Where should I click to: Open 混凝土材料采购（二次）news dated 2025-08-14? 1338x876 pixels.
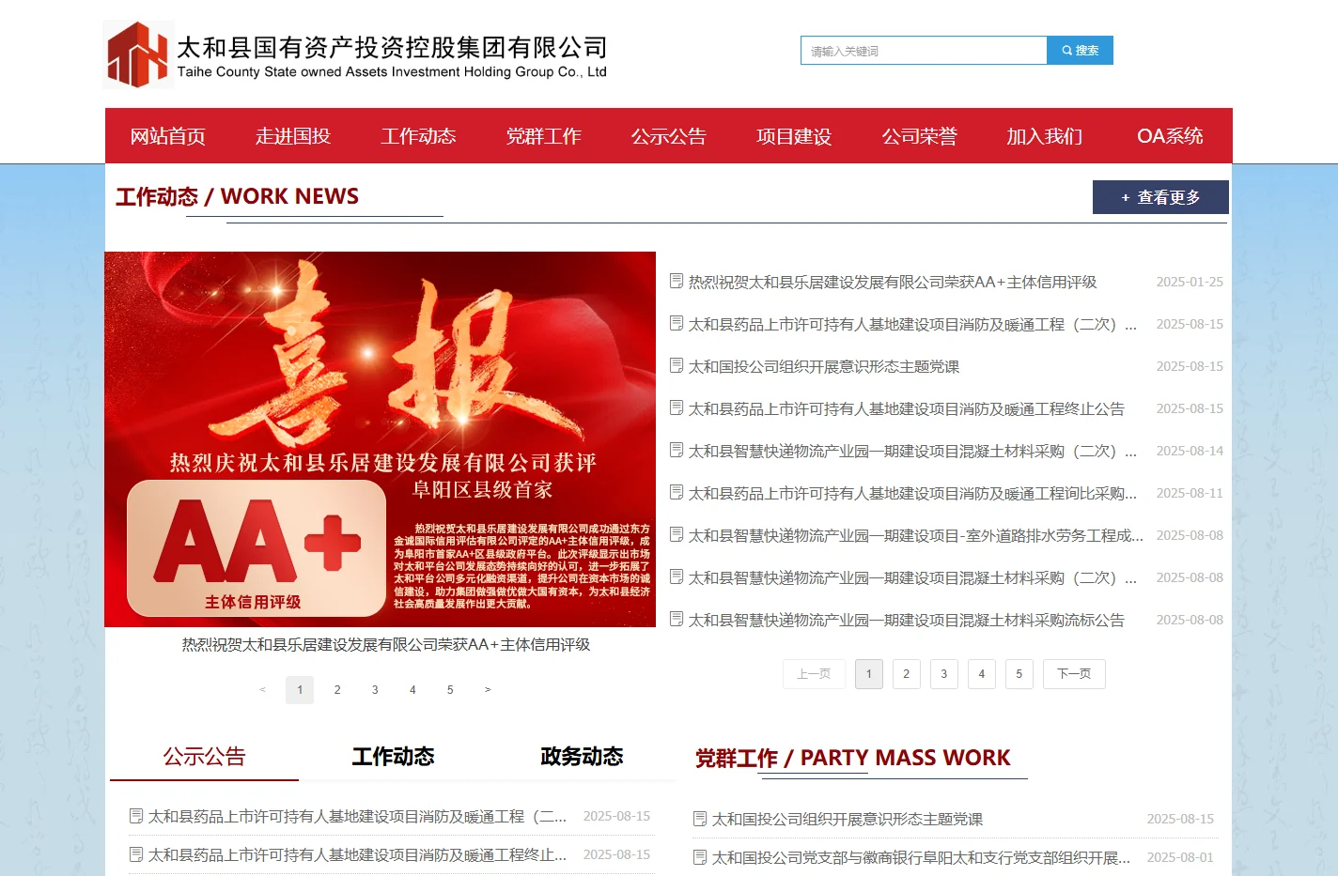pos(912,451)
